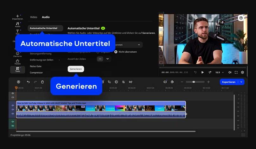Image resolution: width=256 pixels, height=149 pixels.
Task: Open the Elemente panel
Action: (x=17, y=55)
